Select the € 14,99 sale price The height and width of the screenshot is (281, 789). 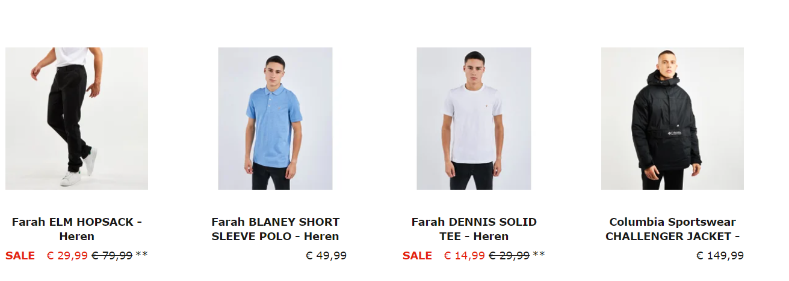click(464, 256)
